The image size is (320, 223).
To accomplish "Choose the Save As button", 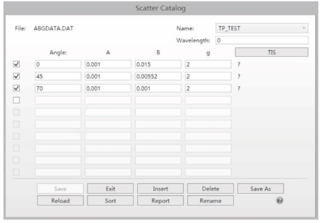I will (x=260, y=189).
